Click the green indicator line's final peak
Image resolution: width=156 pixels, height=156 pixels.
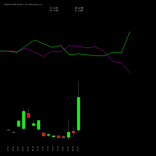(x=130, y=32)
